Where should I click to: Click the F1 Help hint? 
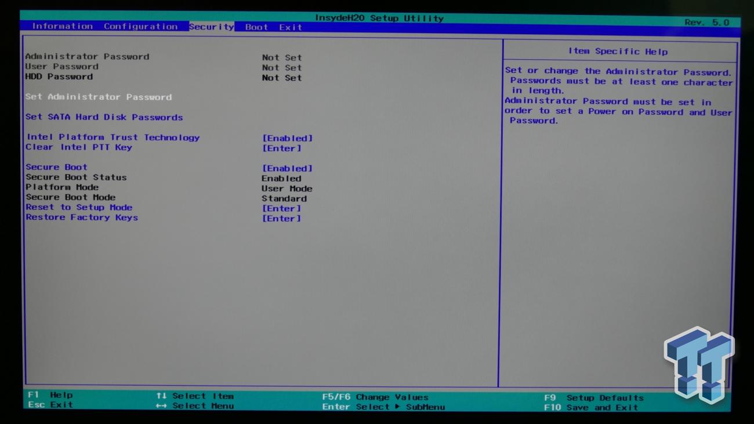click(x=50, y=395)
